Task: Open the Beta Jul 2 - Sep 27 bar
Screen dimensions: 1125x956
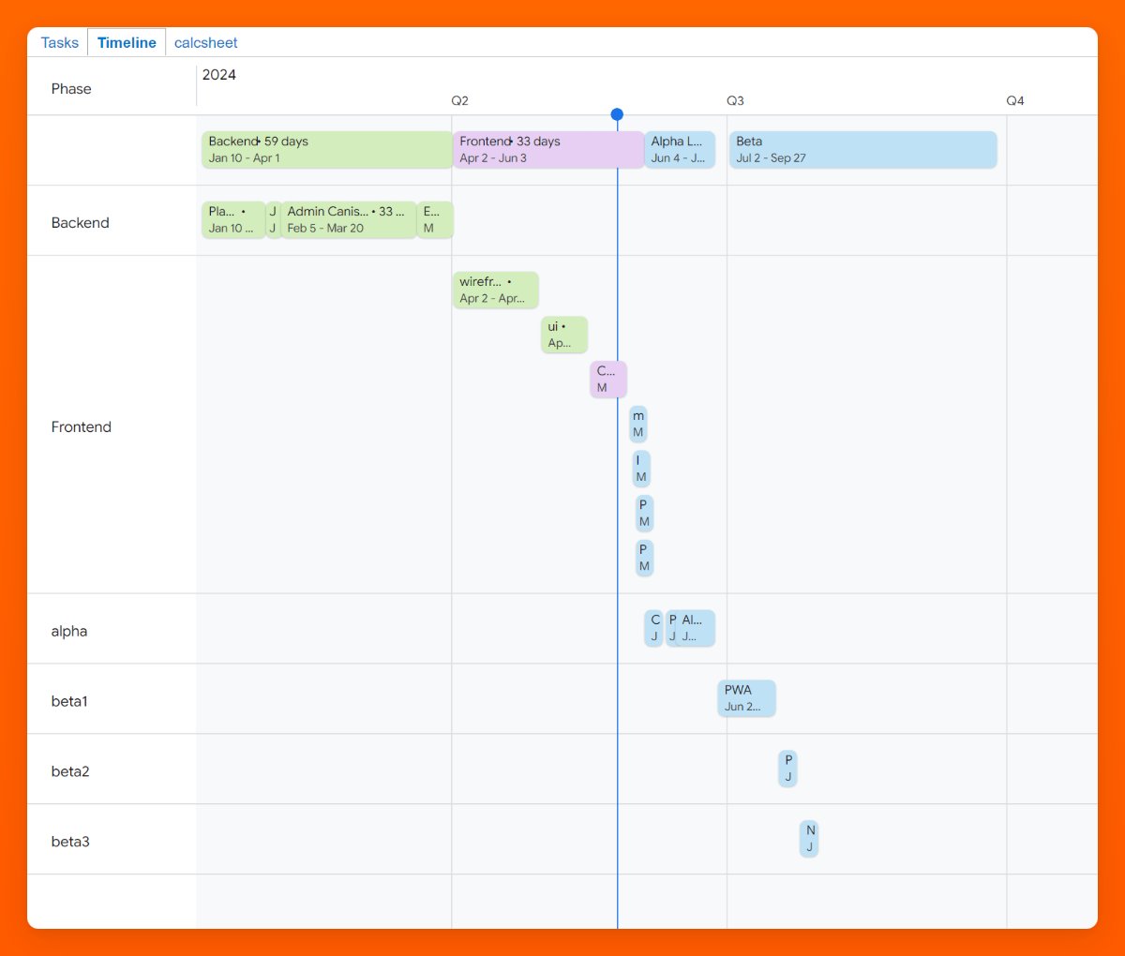Action: pos(862,149)
